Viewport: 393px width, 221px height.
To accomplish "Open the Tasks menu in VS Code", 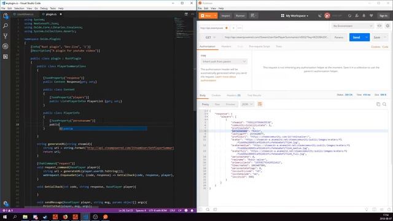I will (53, 8).
